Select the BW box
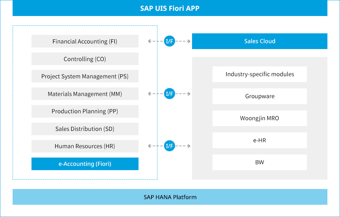 click(x=259, y=162)
